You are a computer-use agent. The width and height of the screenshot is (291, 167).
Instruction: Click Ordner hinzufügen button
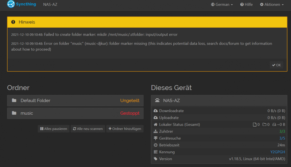click(125, 129)
